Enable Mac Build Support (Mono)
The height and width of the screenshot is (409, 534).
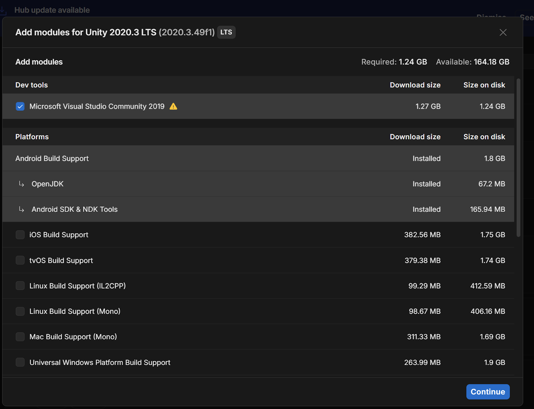coord(20,337)
